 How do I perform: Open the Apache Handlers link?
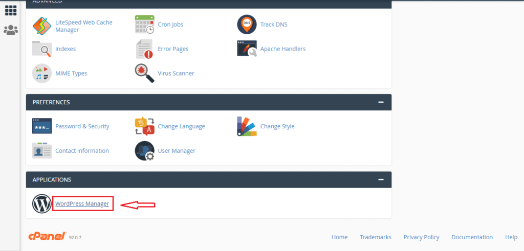click(282, 49)
